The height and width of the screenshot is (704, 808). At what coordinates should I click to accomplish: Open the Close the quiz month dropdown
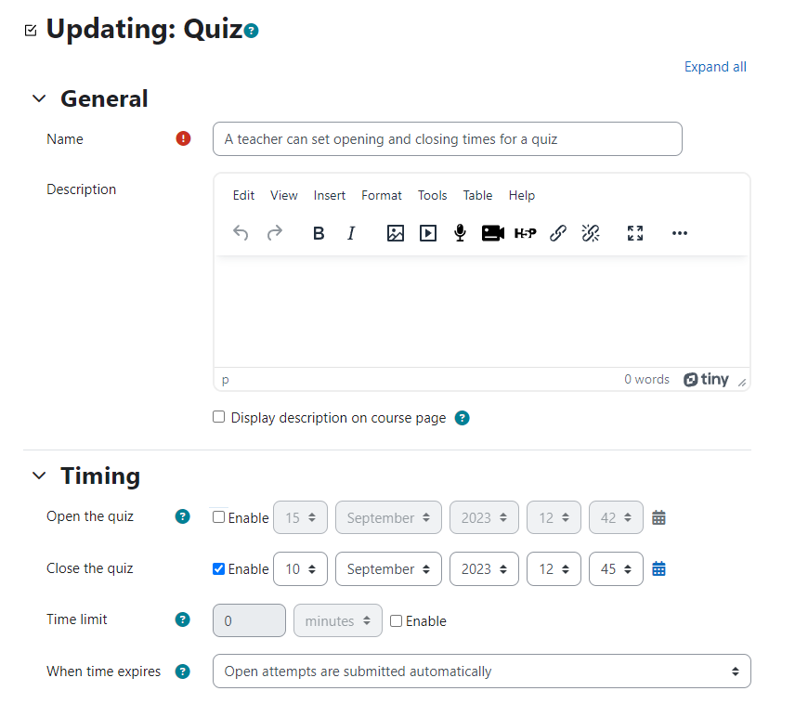point(388,569)
